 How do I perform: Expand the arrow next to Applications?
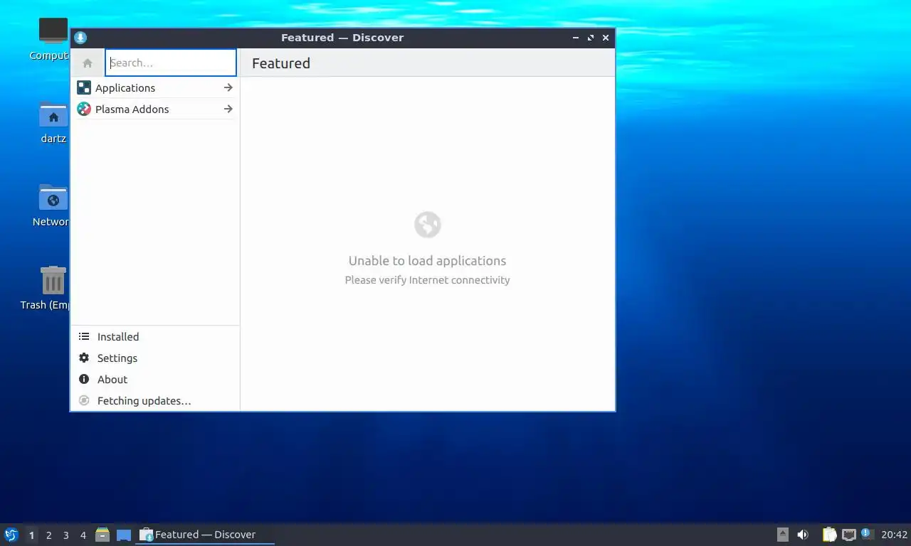(x=228, y=87)
